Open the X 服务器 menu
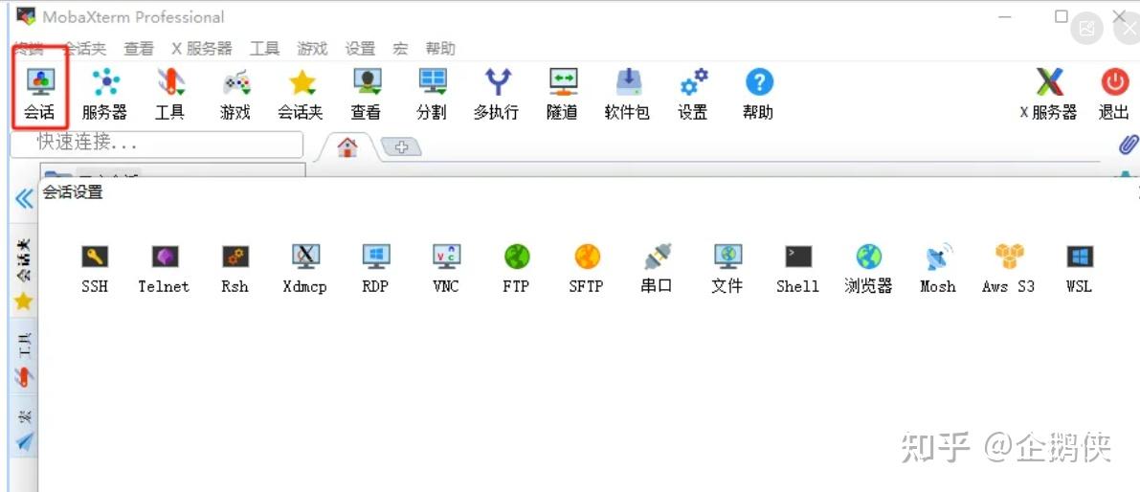The image size is (1140, 492). pyautogui.click(x=202, y=49)
